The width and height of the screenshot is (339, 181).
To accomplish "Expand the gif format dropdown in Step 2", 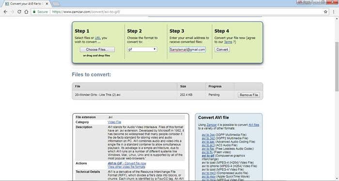I will tap(142, 49).
